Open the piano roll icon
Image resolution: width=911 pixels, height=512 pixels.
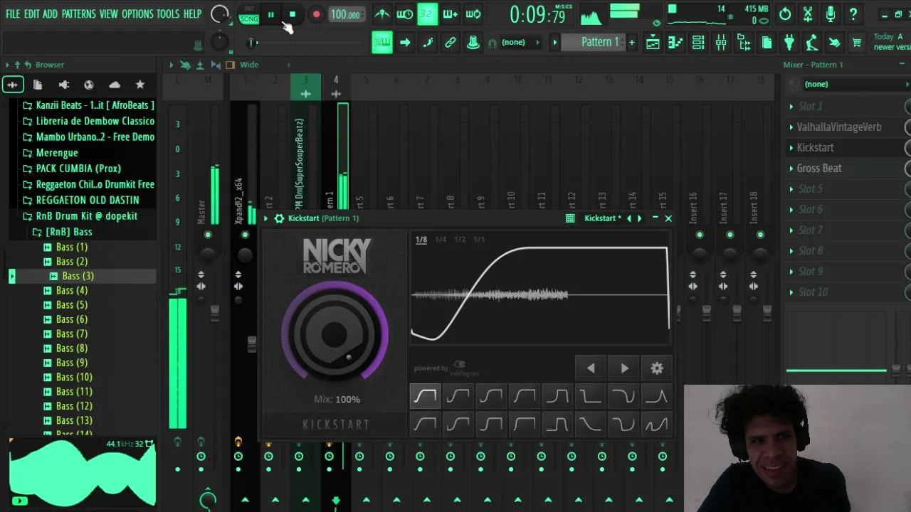pos(675,43)
